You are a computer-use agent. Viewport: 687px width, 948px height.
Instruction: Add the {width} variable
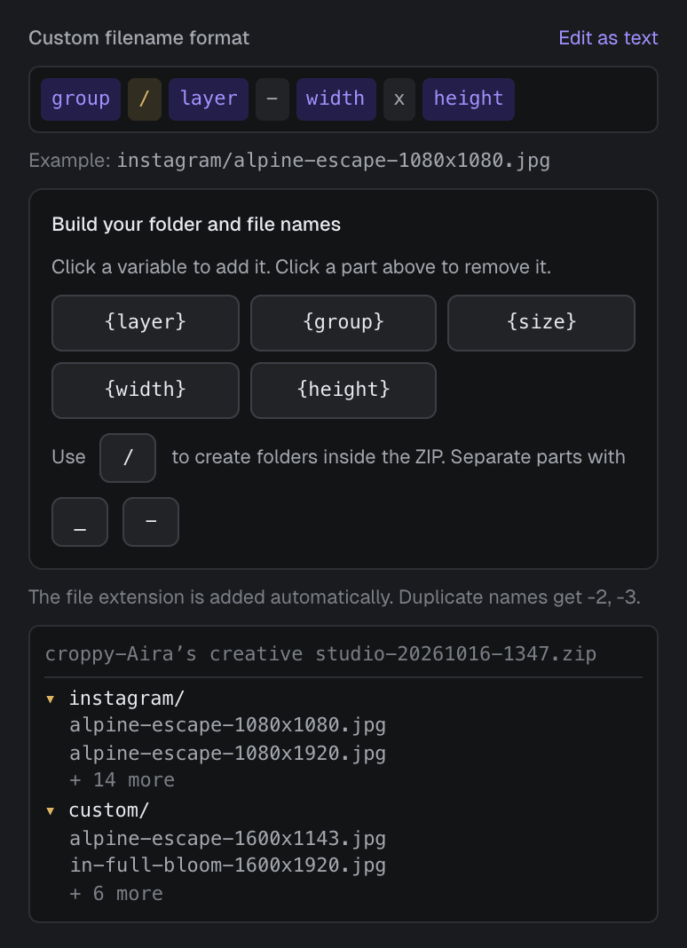click(146, 390)
